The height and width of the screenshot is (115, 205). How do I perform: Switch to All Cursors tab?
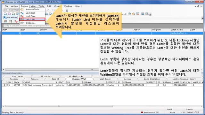click(46, 76)
